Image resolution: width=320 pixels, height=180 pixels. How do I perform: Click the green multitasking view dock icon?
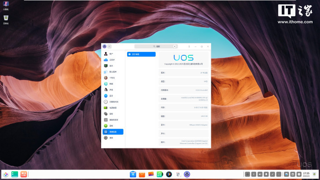tap(15, 174)
